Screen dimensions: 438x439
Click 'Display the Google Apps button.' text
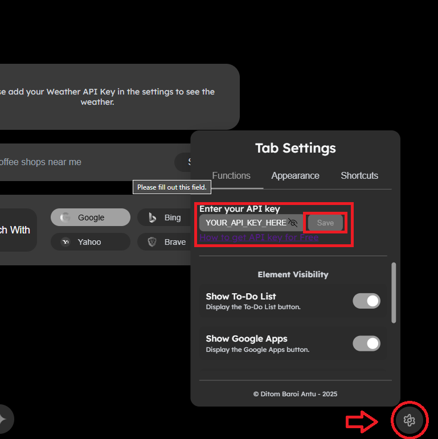coord(257,350)
